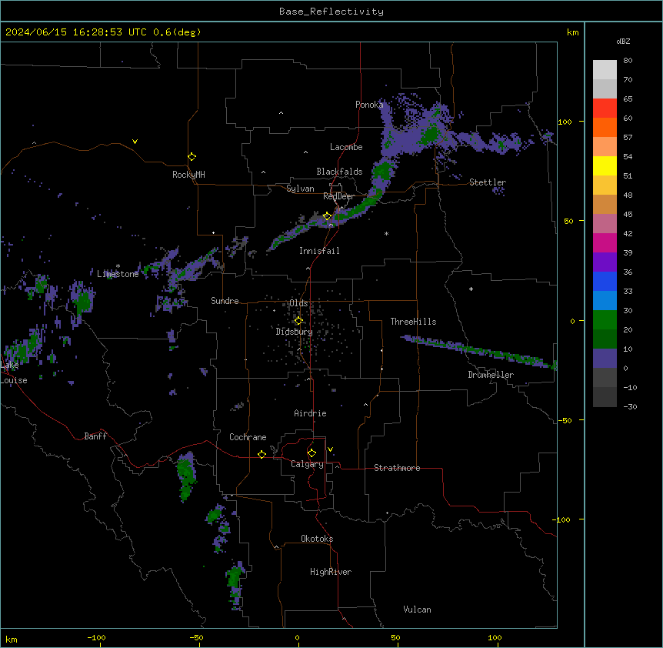Click the yellow diamond marker above Calgary
This screenshot has height=648, width=663.
point(312,453)
